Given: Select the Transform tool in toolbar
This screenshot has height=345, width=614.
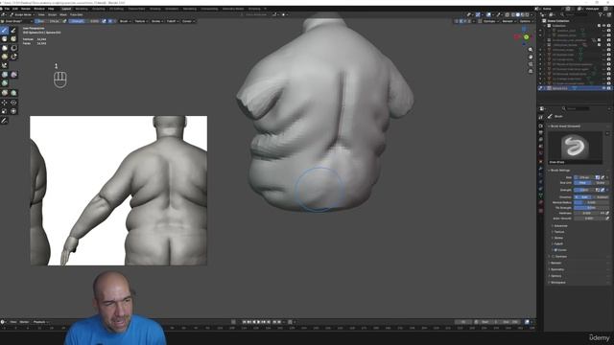Looking at the screenshot, I should coord(13,111).
